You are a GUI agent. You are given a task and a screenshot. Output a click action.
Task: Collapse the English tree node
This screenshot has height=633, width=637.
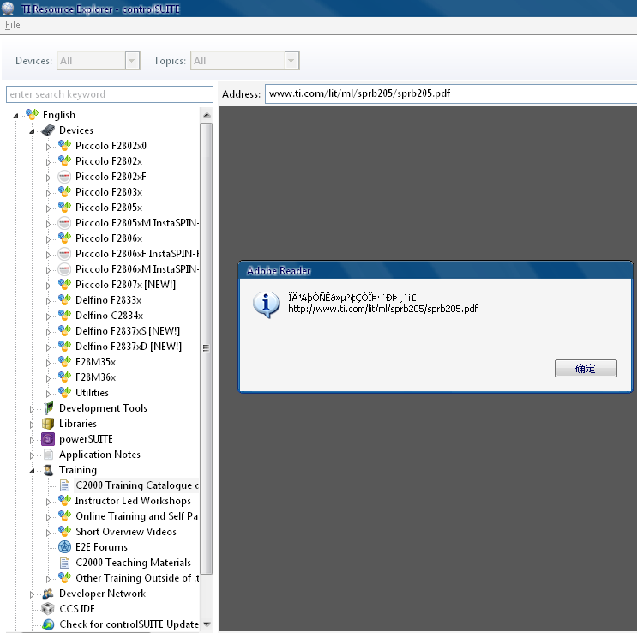pyautogui.click(x=15, y=116)
